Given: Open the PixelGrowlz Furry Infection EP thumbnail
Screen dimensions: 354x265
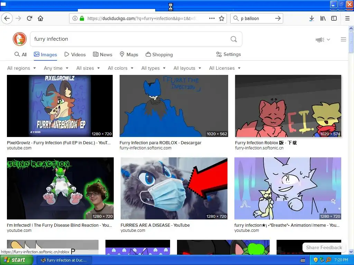Looking at the screenshot, I should pos(60,106).
